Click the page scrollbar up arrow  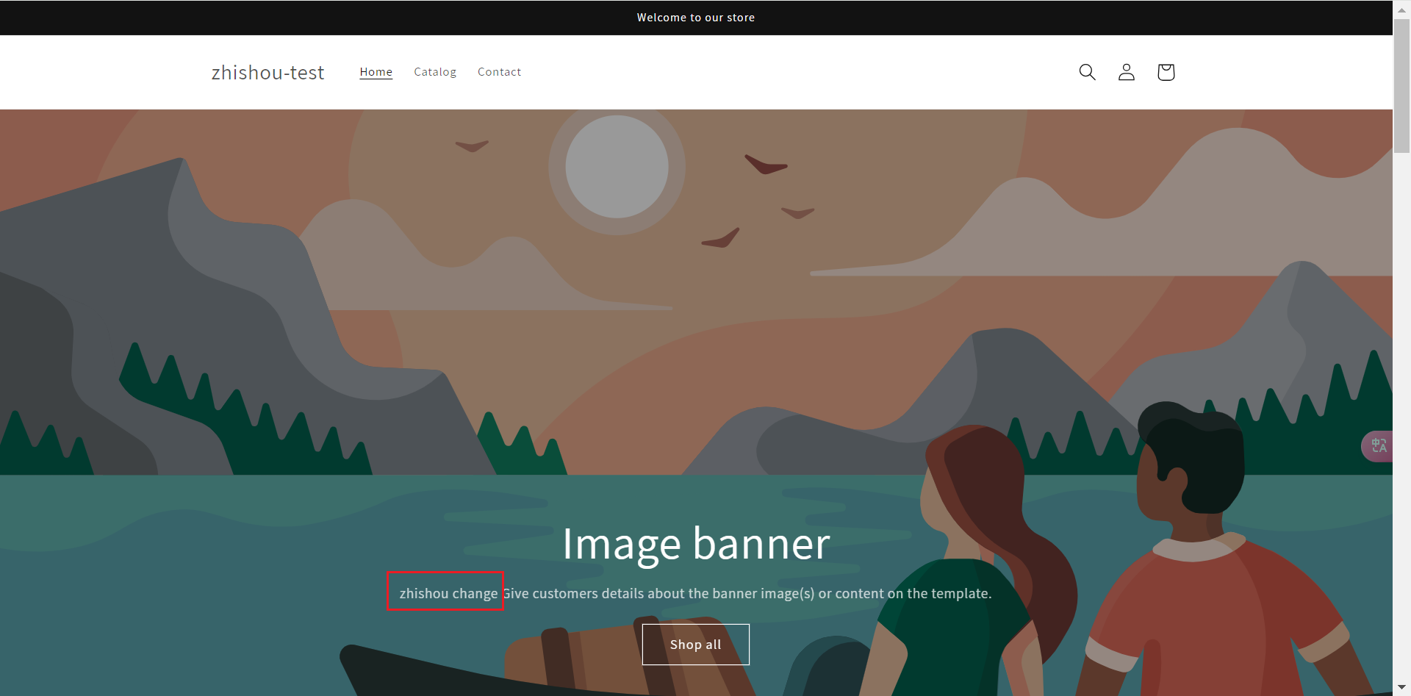click(1402, 9)
